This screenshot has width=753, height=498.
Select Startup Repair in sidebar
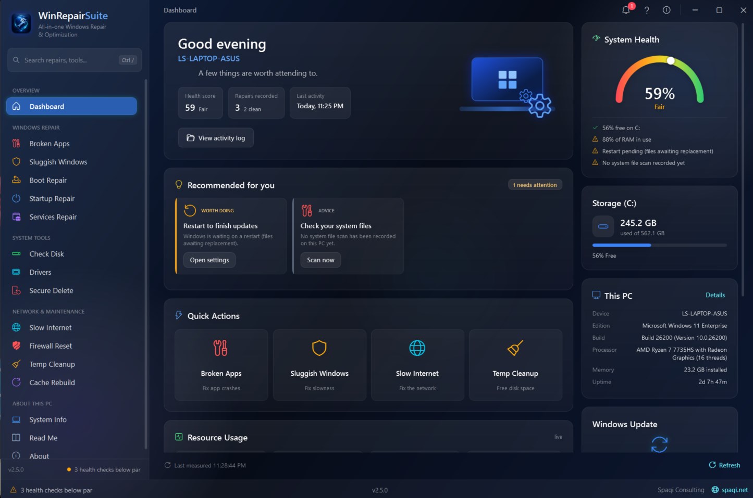pos(71,198)
